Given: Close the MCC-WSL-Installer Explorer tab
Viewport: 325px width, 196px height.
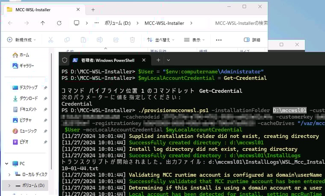Looking at the screenshot, I should [x=78, y=9].
